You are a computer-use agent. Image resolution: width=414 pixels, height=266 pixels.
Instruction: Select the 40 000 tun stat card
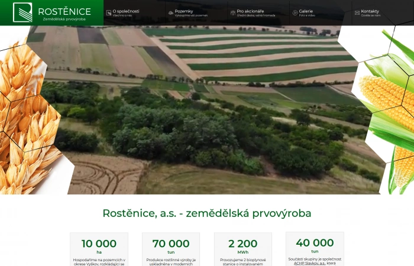coord(315,249)
